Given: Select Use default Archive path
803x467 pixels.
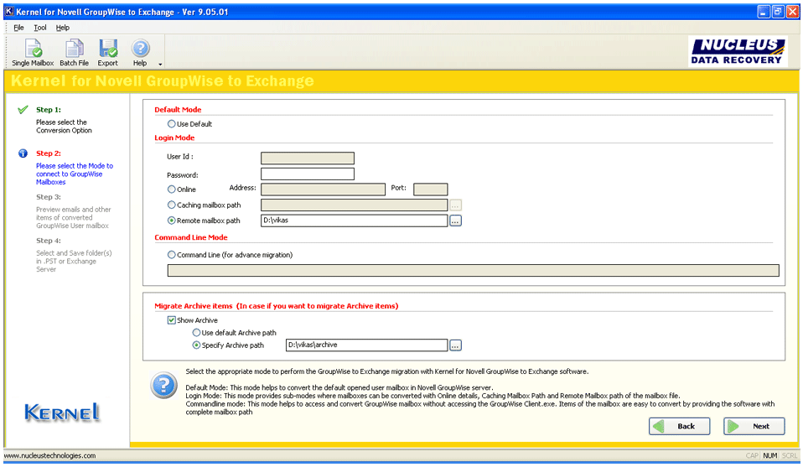Looking at the screenshot, I should click(196, 333).
